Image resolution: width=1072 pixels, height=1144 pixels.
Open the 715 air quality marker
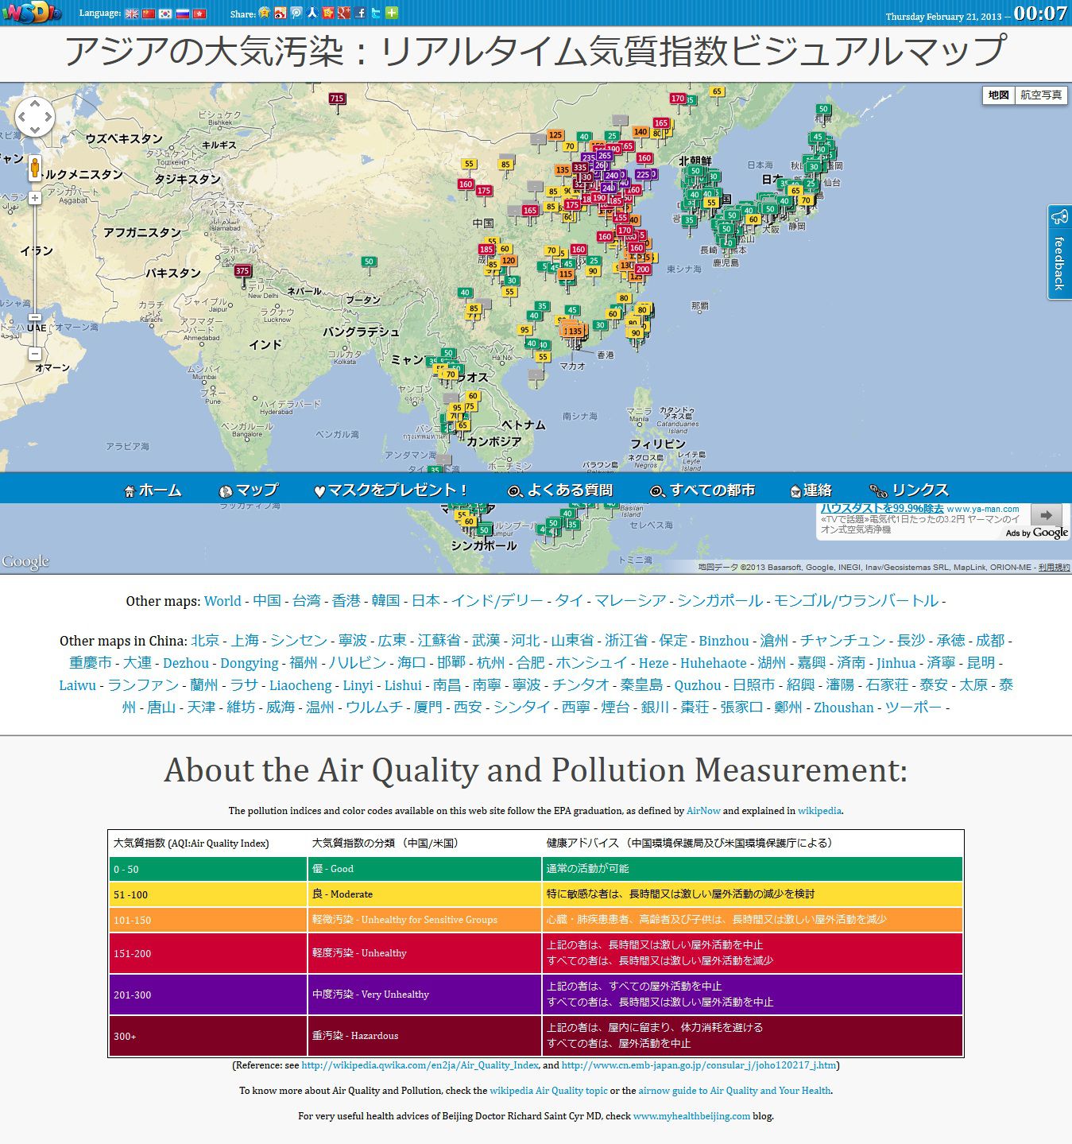337,100
